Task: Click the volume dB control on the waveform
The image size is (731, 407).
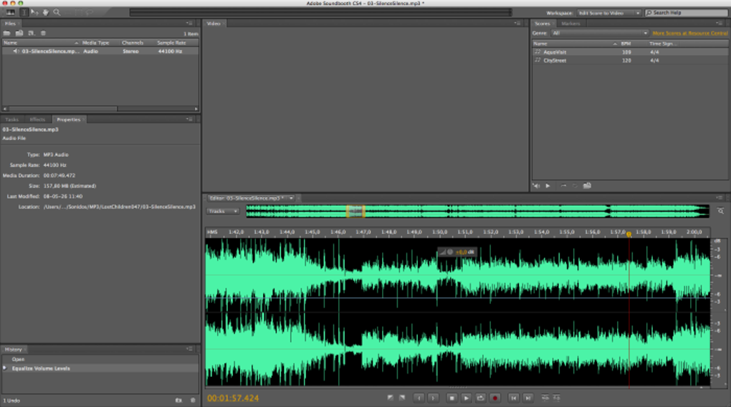Action: coord(460,252)
